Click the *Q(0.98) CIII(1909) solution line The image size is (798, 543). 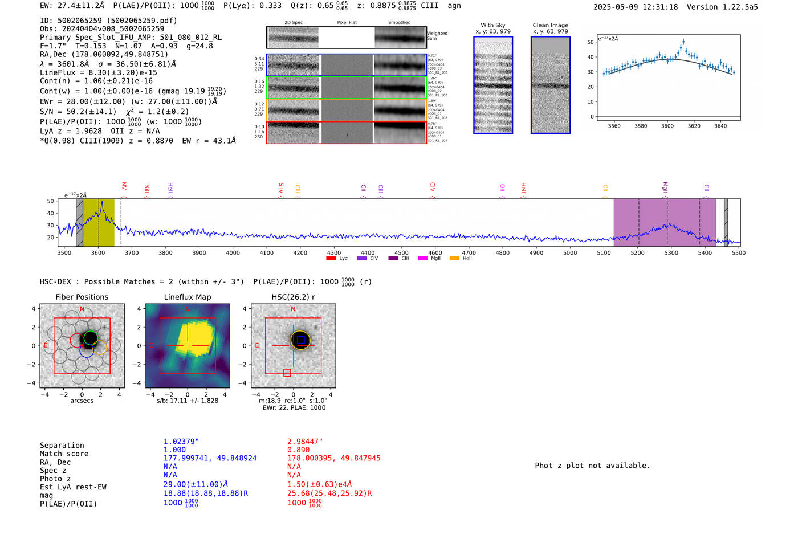coord(138,140)
